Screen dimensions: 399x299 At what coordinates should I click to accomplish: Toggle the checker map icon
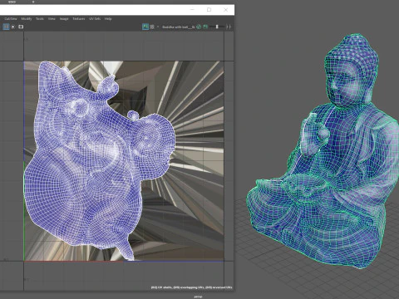point(152,27)
